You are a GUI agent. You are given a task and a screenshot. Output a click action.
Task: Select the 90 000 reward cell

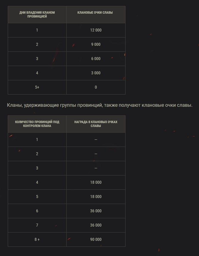click(96, 240)
